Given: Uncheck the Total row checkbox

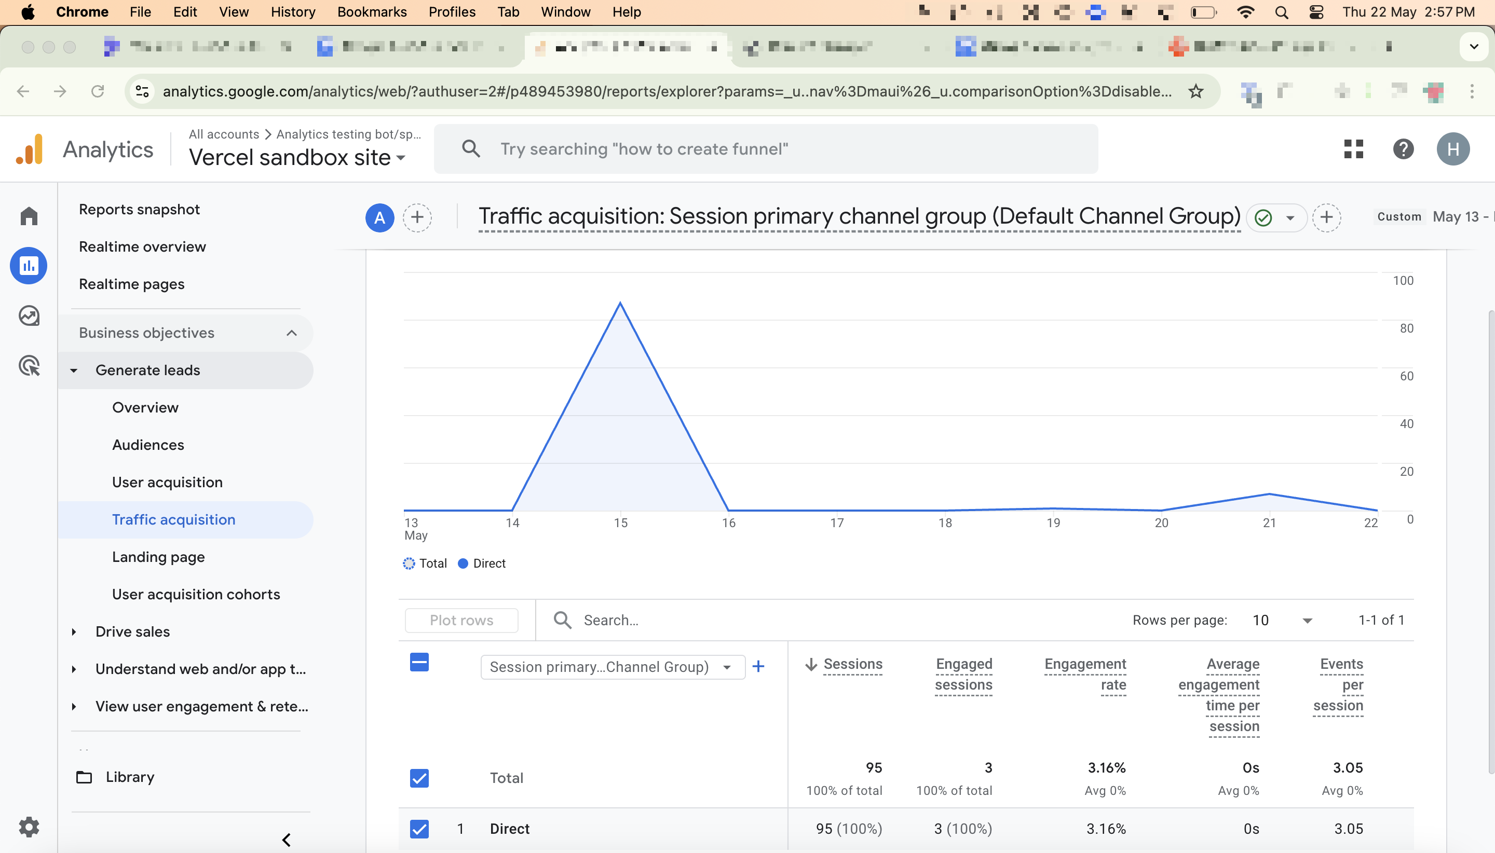Looking at the screenshot, I should click(419, 778).
